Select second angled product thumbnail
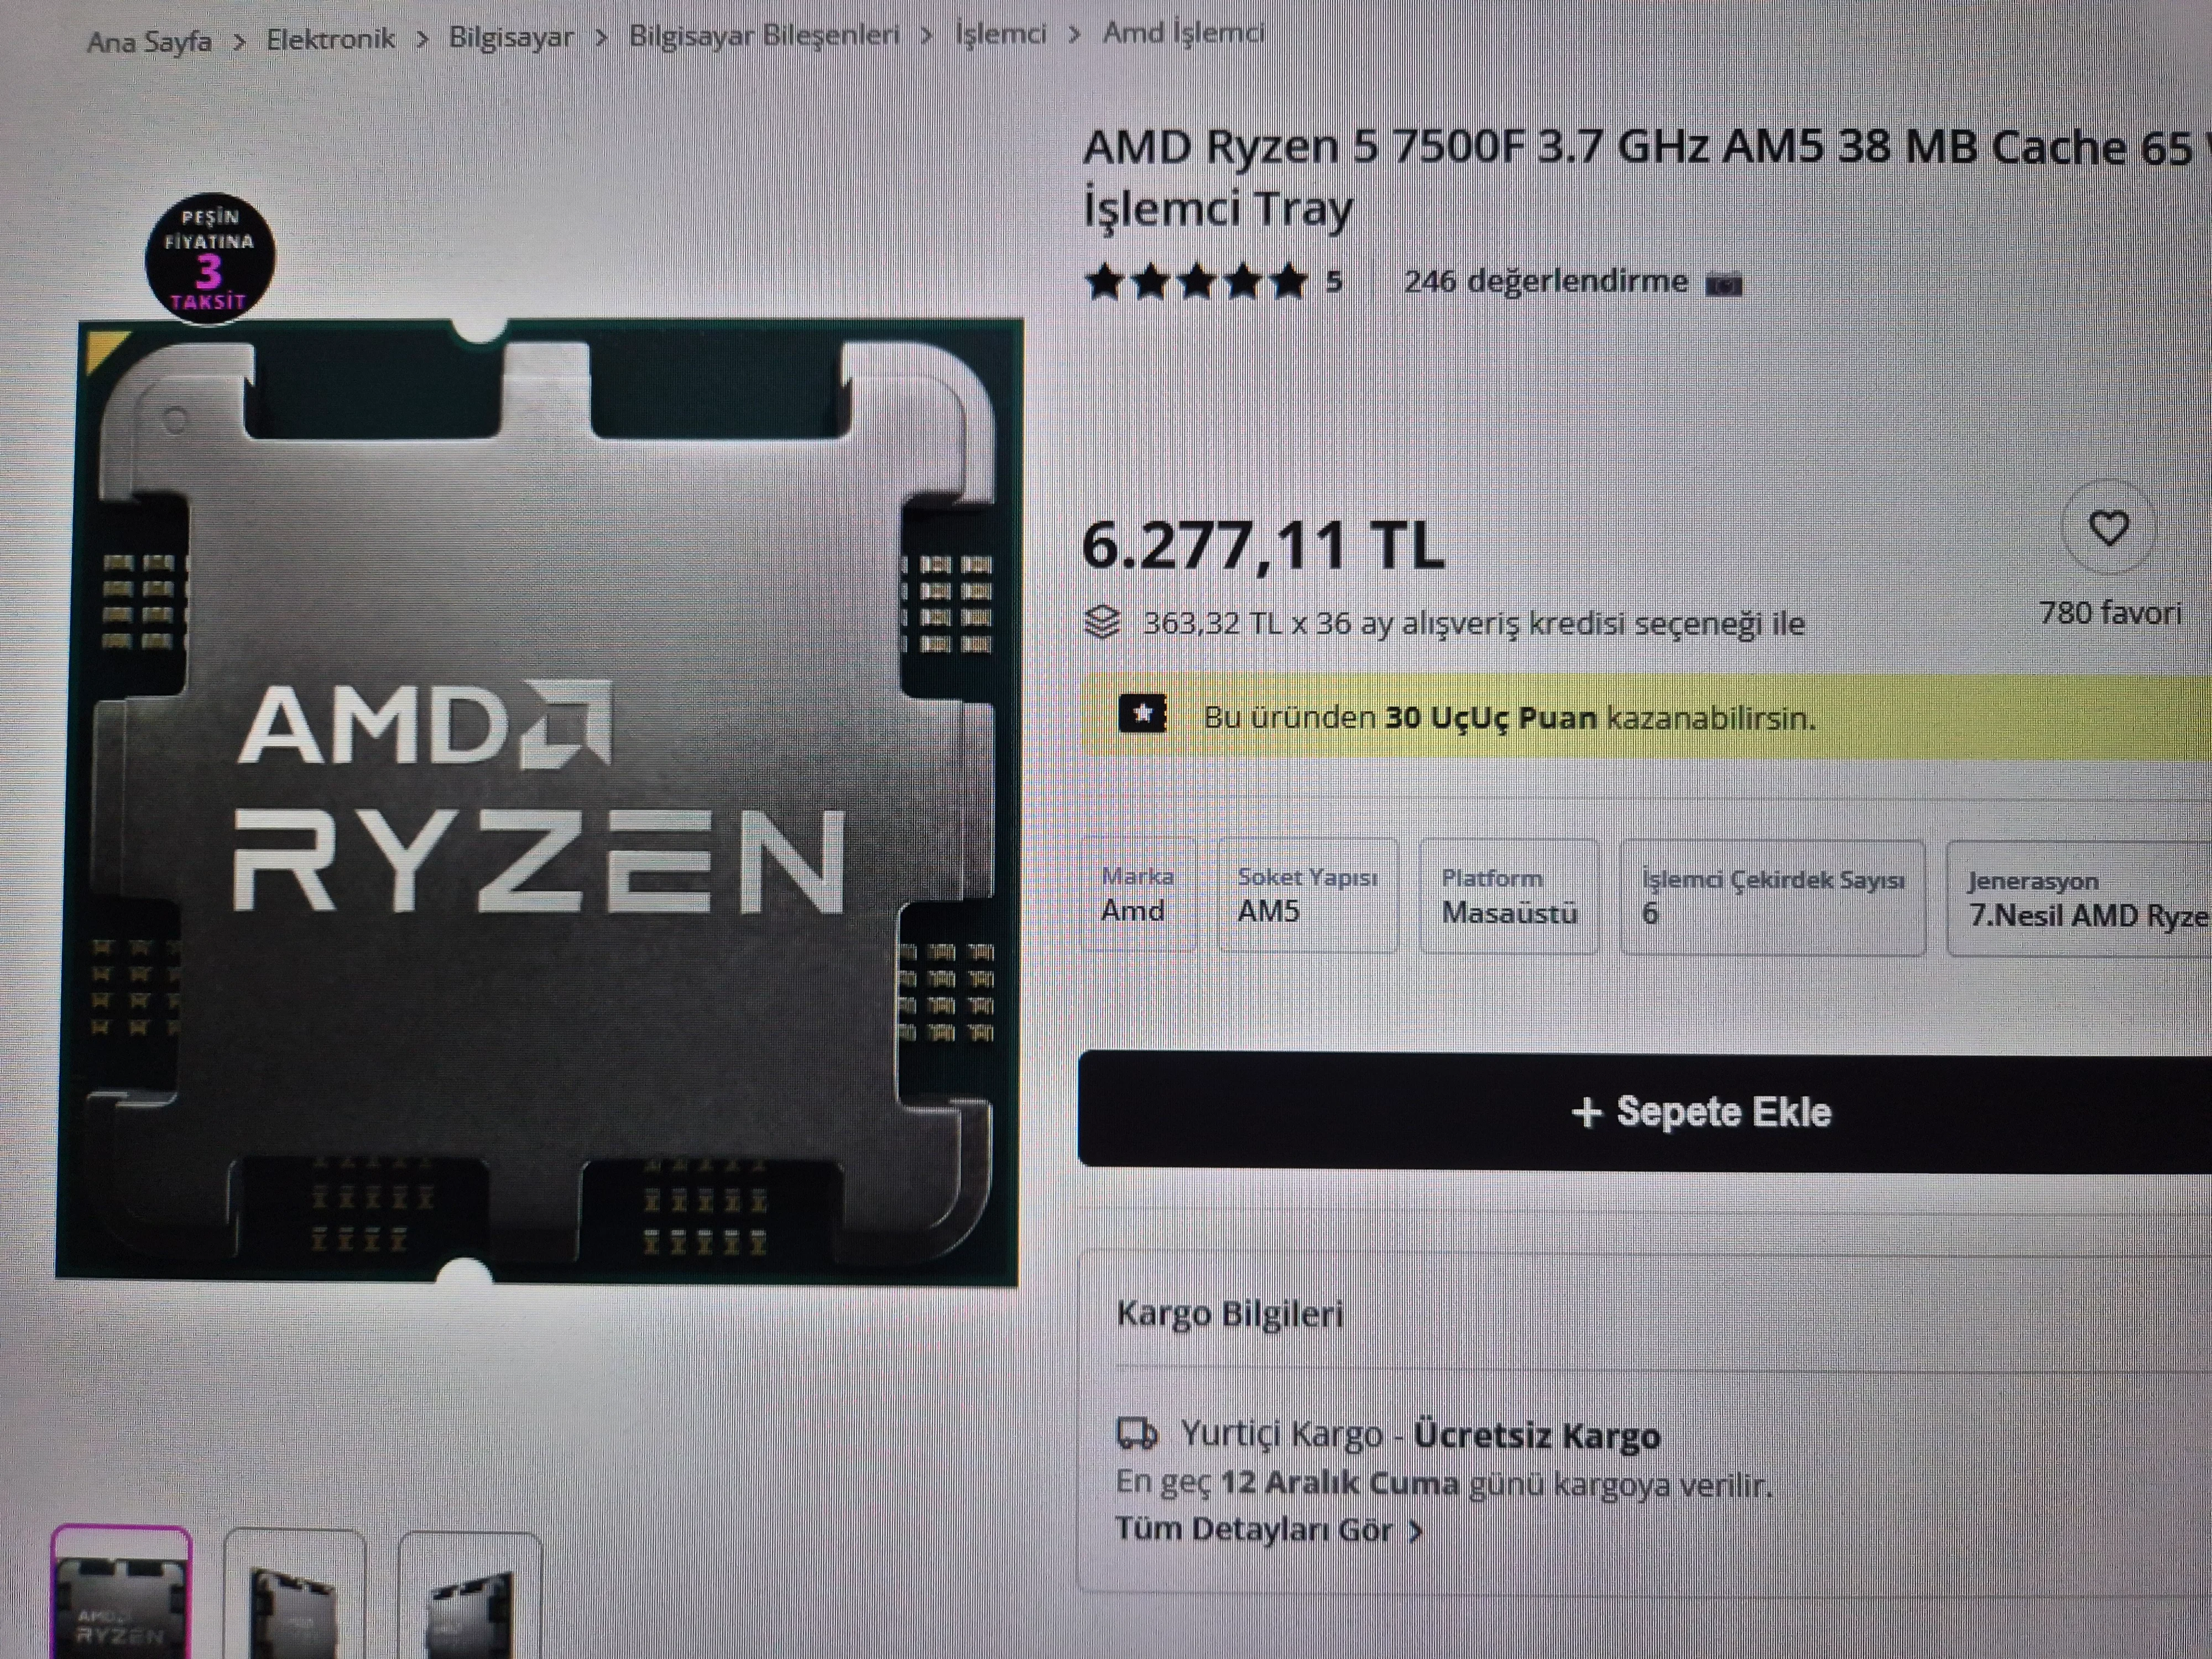This screenshot has width=2212, height=1659. (295, 1594)
